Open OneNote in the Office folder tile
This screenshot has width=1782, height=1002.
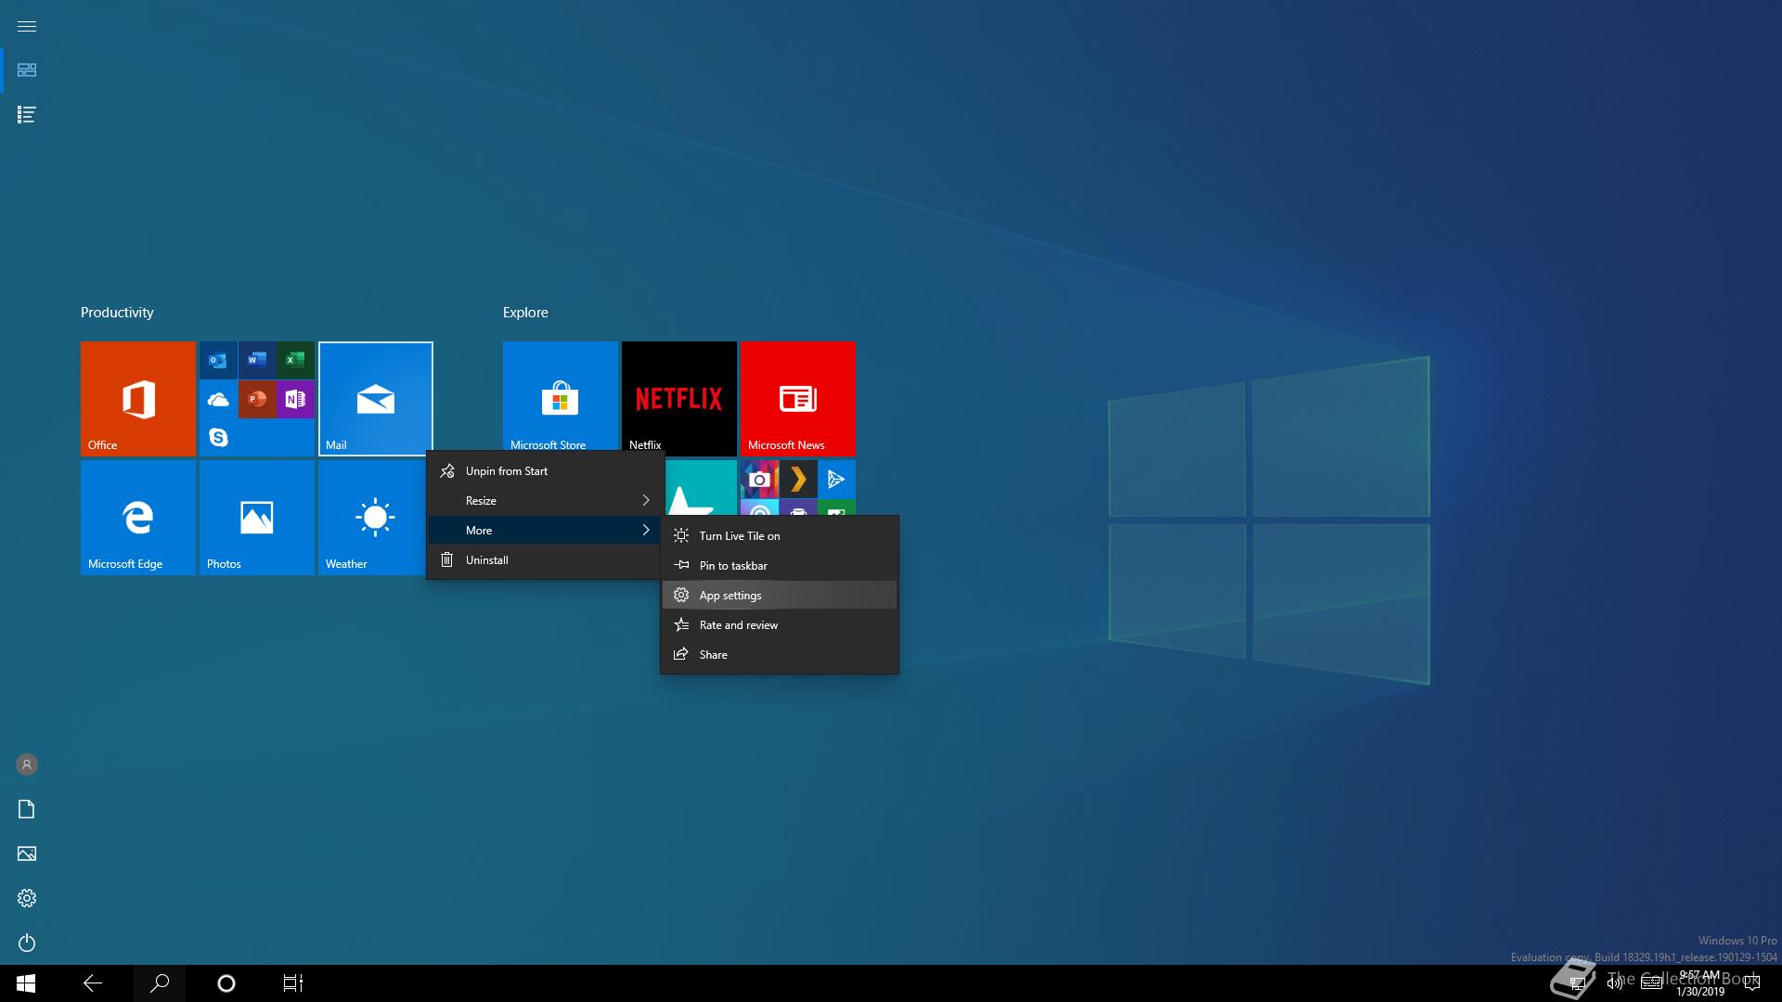(x=295, y=399)
